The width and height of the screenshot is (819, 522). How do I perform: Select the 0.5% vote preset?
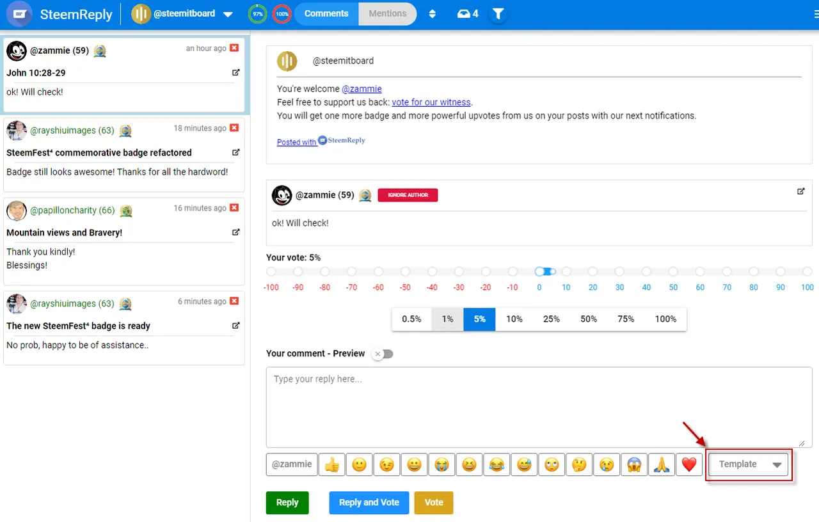click(411, 319)
